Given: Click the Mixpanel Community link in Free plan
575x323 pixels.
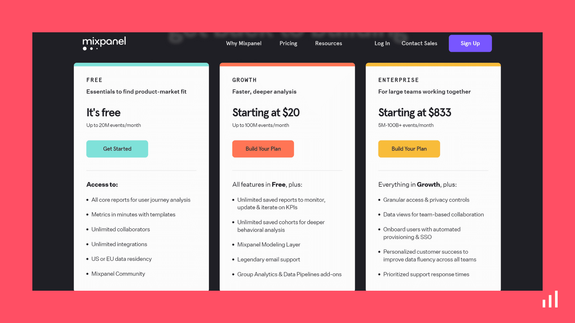Looking at the screenshot, I should click(118, 274).
